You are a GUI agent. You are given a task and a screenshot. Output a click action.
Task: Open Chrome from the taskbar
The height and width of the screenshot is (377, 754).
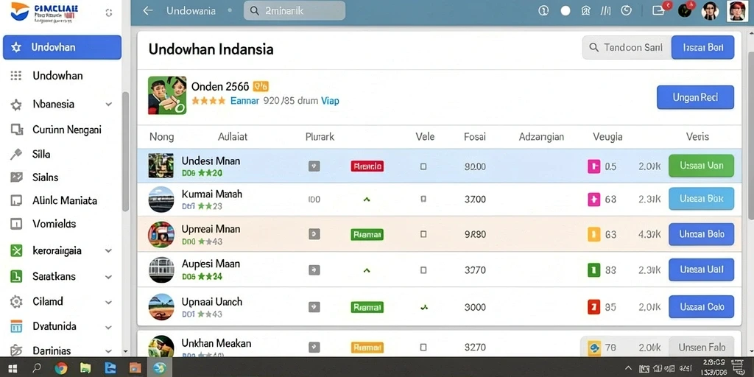(x=61, y=368)
